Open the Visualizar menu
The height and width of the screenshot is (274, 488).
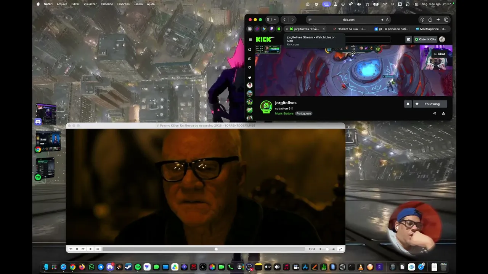click(90, 4)
